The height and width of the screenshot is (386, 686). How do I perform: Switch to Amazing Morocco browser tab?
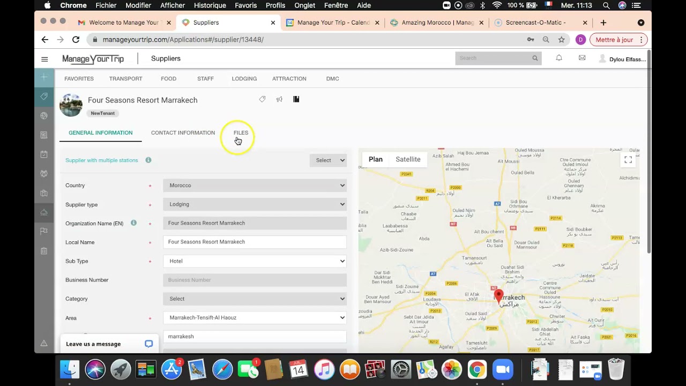point(437,23)
